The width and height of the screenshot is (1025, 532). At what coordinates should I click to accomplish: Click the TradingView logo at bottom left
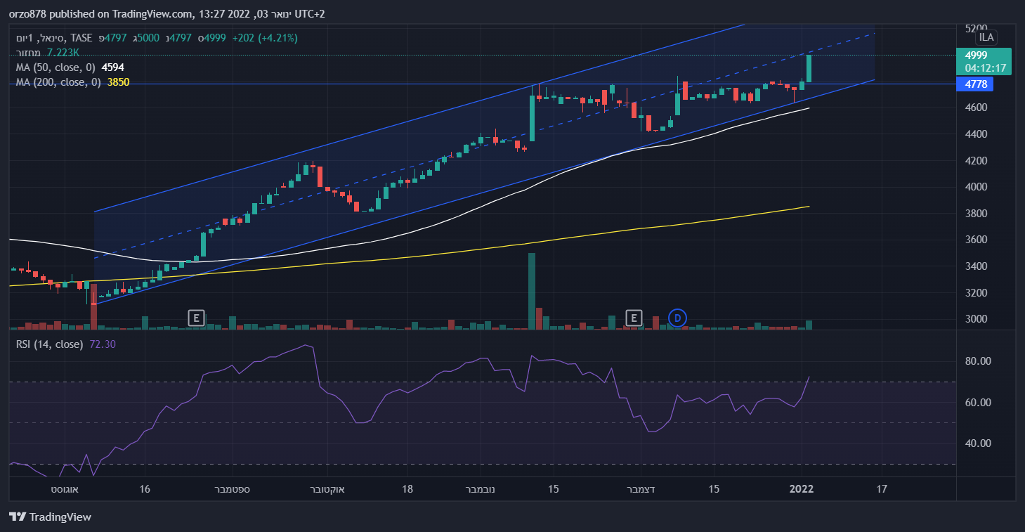pyautogui.click(x=51, y=517)
